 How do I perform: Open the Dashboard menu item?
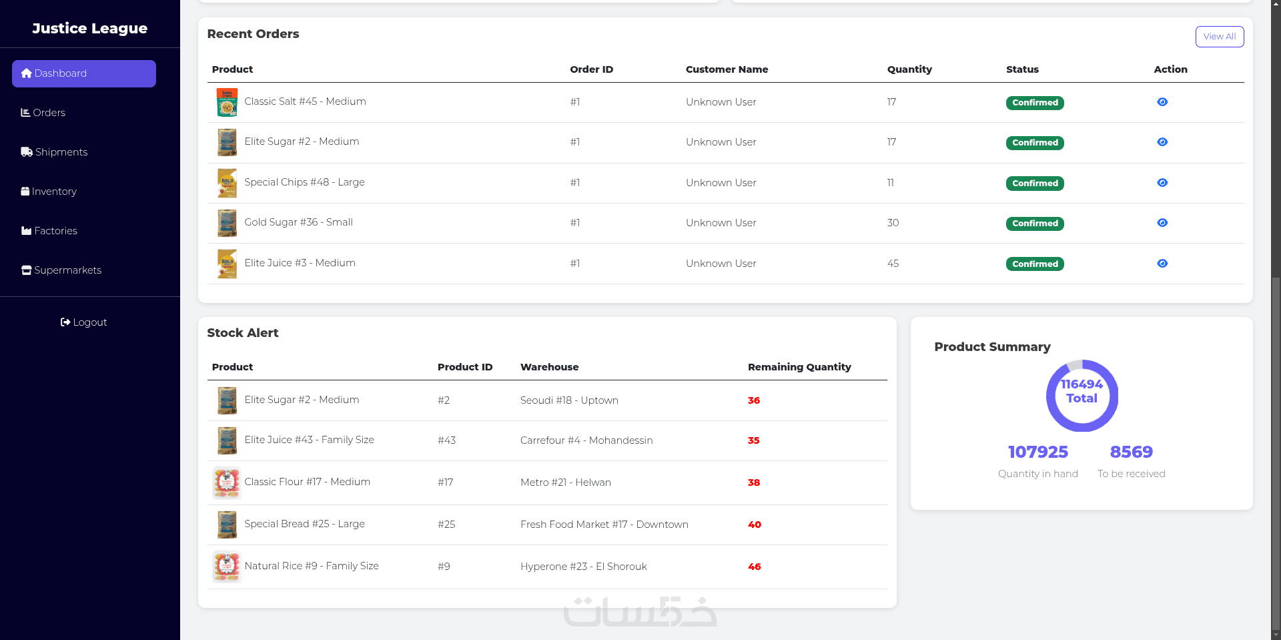pyautogui.click(x=84, y=73)
